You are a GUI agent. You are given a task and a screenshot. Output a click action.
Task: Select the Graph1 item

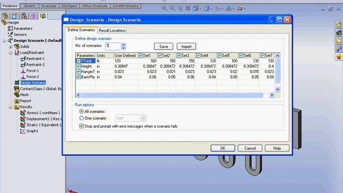click(x=32, y=131)
